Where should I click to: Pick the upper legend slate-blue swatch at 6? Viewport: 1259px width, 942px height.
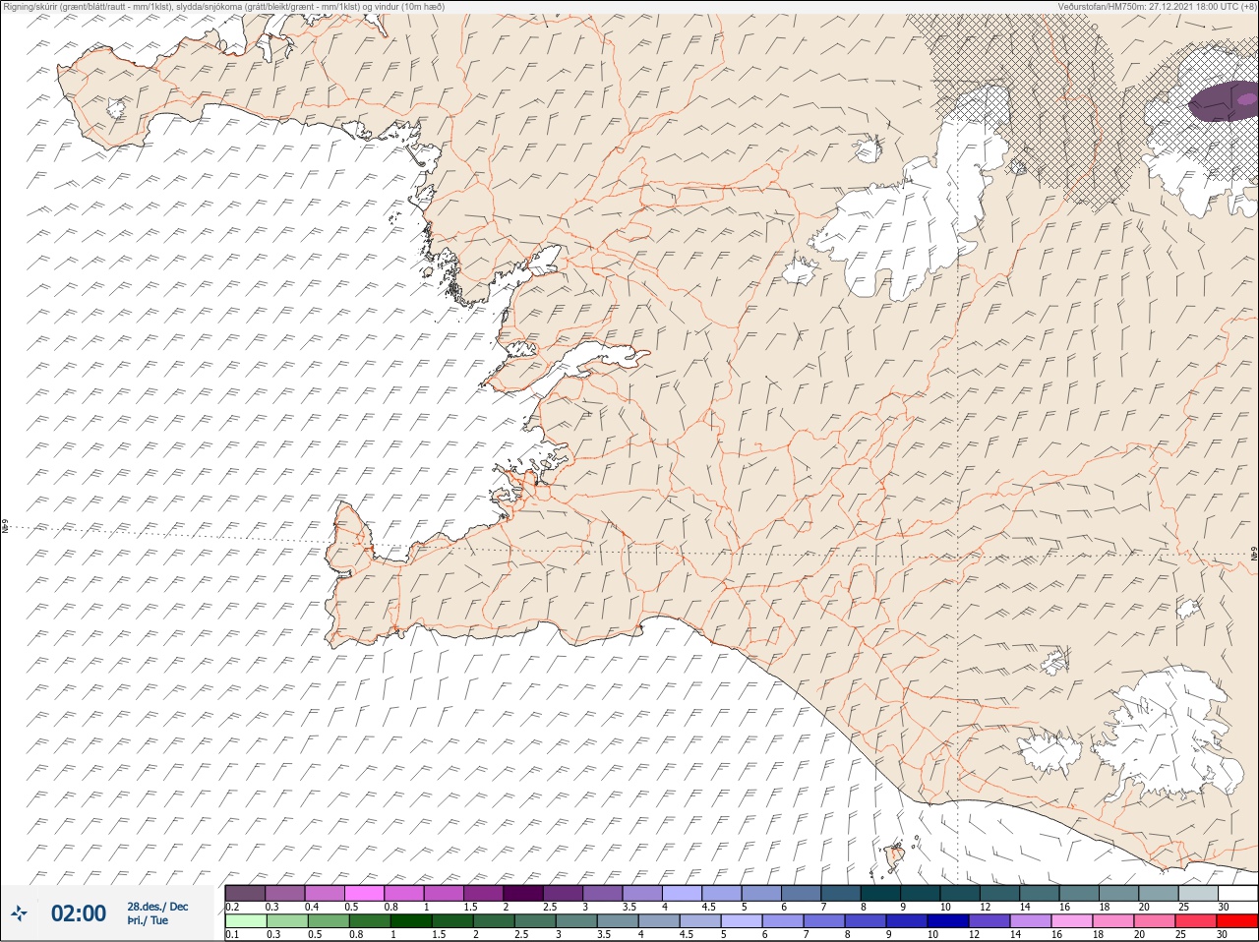[x=801, y=893]
